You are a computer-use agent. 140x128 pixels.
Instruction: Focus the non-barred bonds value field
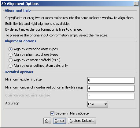[111, 88]
